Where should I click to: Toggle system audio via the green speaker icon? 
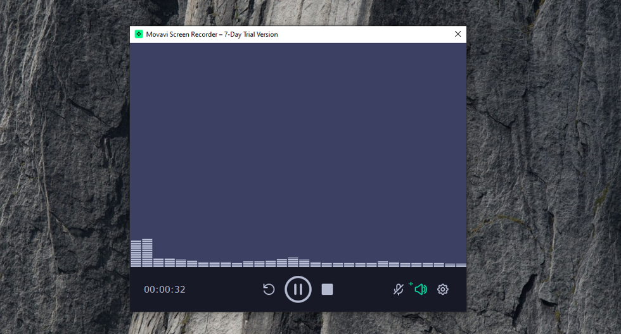pyautogui.click(x=420, y=289)
